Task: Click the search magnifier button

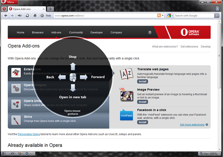Action: point(217,16)
